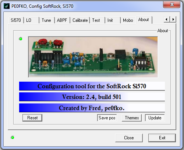Click the green LED indicator next to Close
This screenshot has height=150, width=184.
click(x=13, y=137)
